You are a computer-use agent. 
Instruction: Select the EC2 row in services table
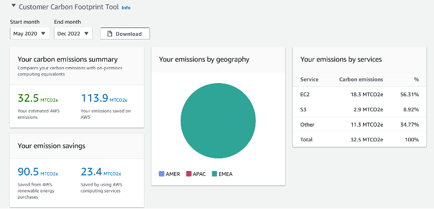pos(359,95)
